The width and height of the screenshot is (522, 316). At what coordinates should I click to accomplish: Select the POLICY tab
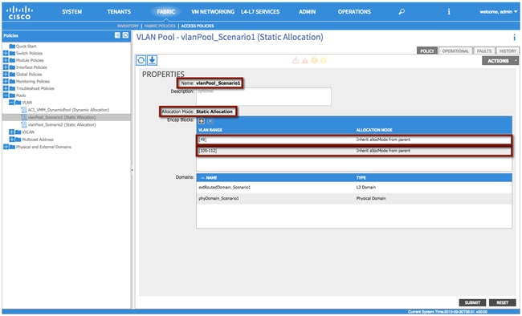point(427,51)
